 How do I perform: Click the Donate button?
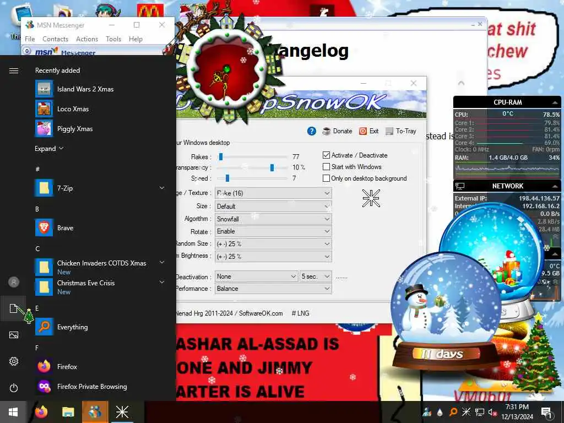[338, 131]
